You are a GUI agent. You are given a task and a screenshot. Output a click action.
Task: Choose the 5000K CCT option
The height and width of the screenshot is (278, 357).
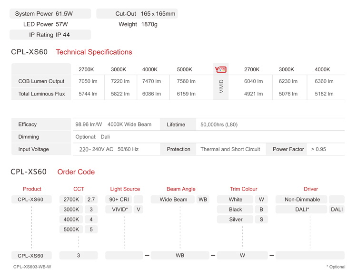[x=71, y=230]
